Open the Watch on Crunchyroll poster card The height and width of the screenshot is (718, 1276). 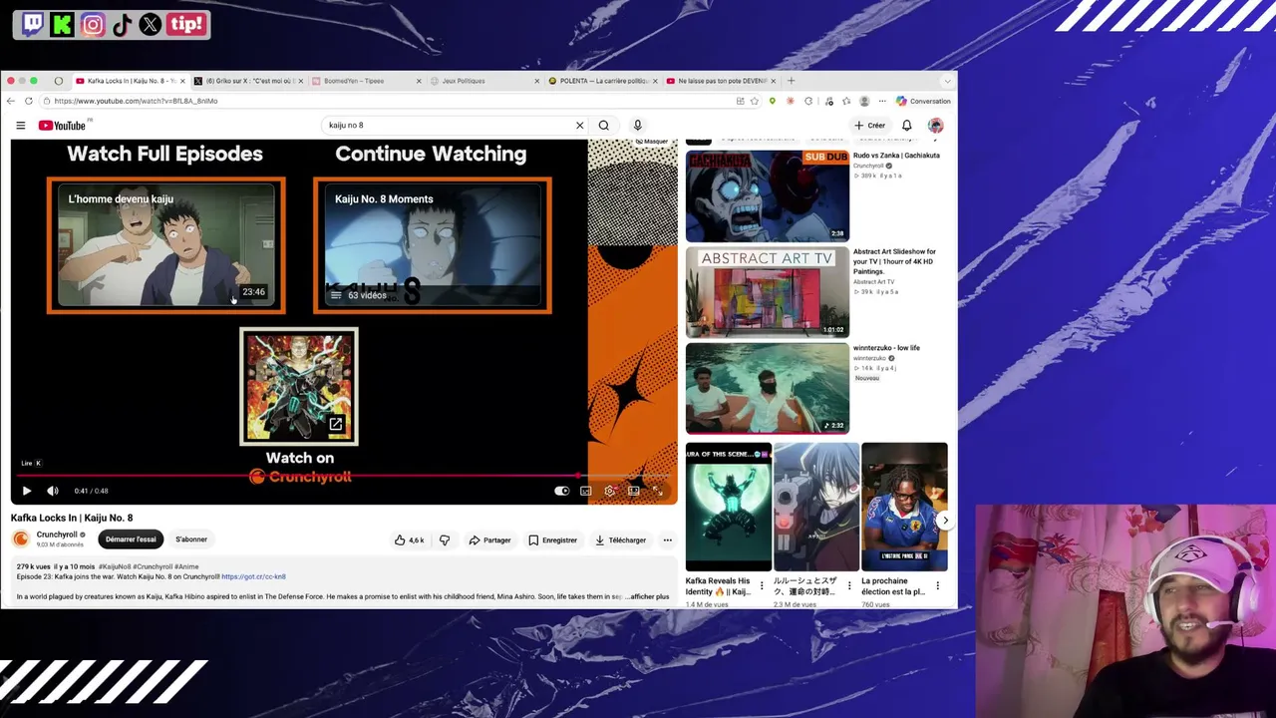tap(299, 386)
